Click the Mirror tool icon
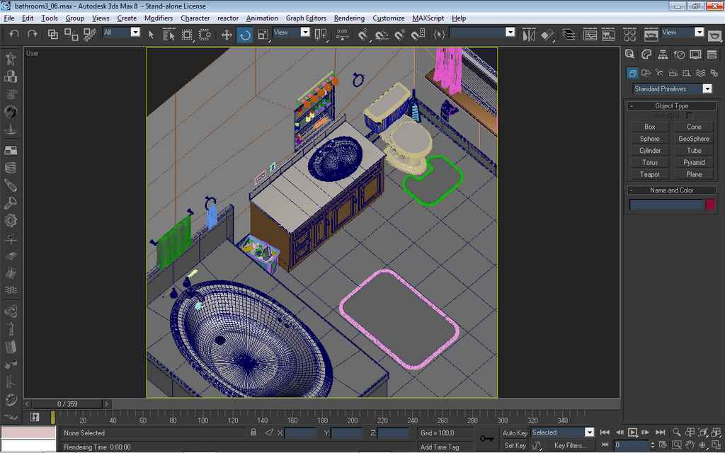Screen dimensions: 725x453 529,34
